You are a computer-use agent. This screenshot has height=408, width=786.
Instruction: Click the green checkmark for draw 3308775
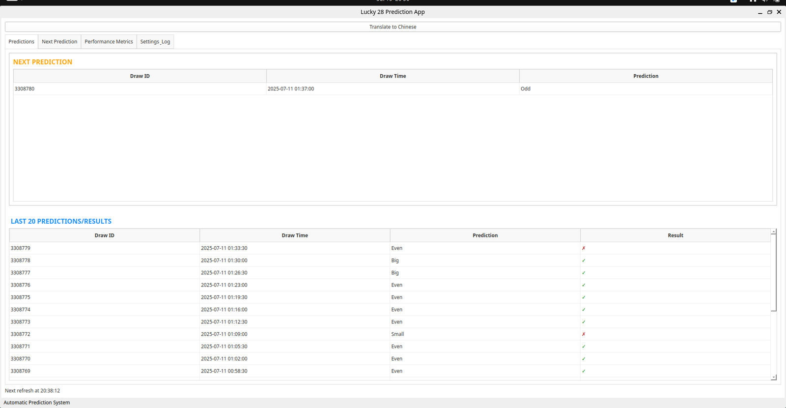pos(584,297)
